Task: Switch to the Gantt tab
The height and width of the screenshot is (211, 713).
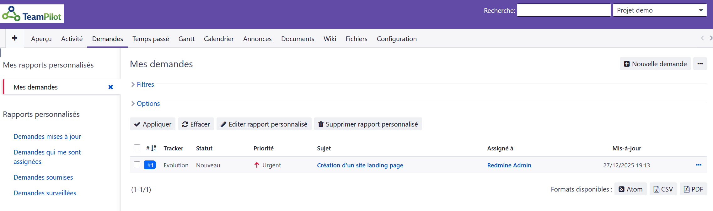Action: (x=186, y=39)
